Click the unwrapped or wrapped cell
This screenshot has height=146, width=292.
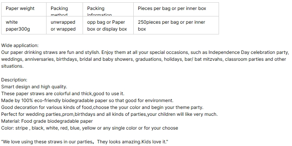65,25
